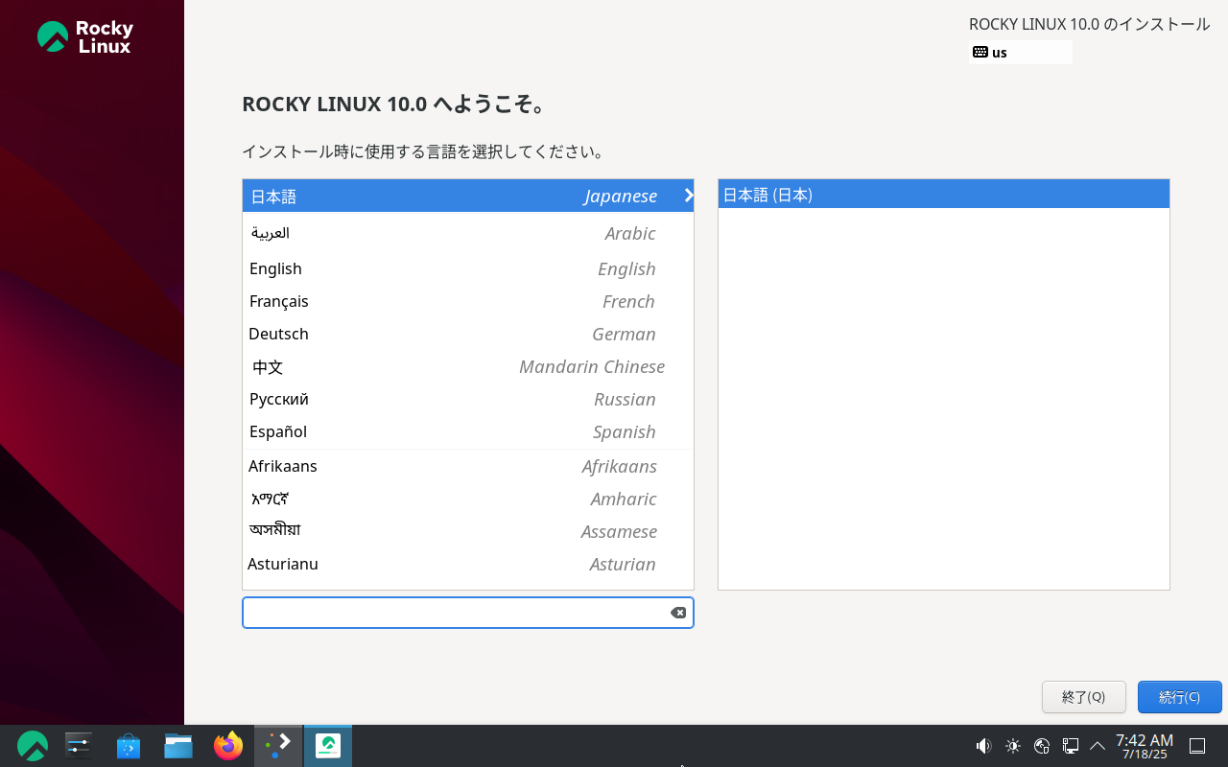Open the volume control tray icon

(x=983, y=746)
